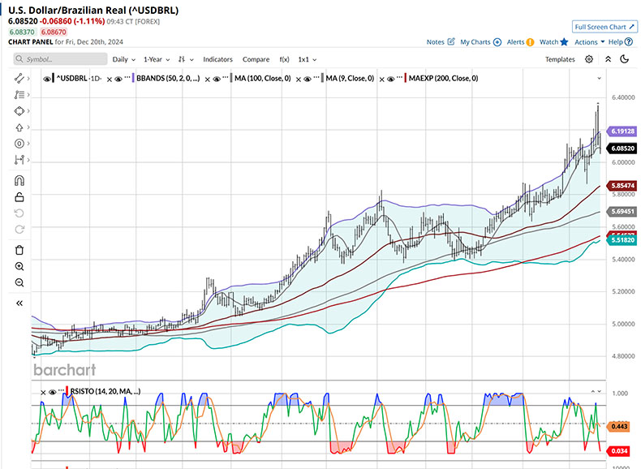This screenshot has width=641, height=469.
Task: Click the lock drawings icon
Action: [x=19, y=197]
